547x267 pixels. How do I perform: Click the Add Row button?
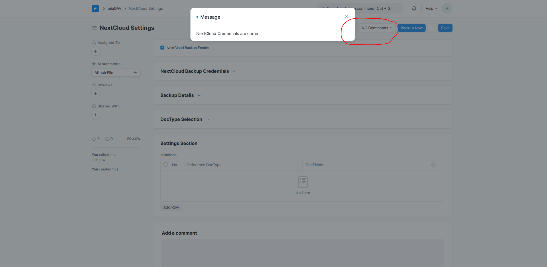pos(171,207)
